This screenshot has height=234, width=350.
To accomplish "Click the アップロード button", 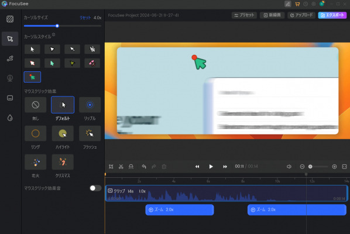I will (x=301, y=15).
